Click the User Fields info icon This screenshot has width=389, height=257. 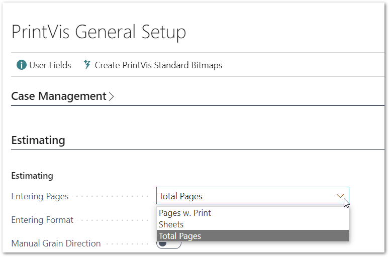click(x=21, y=65)
